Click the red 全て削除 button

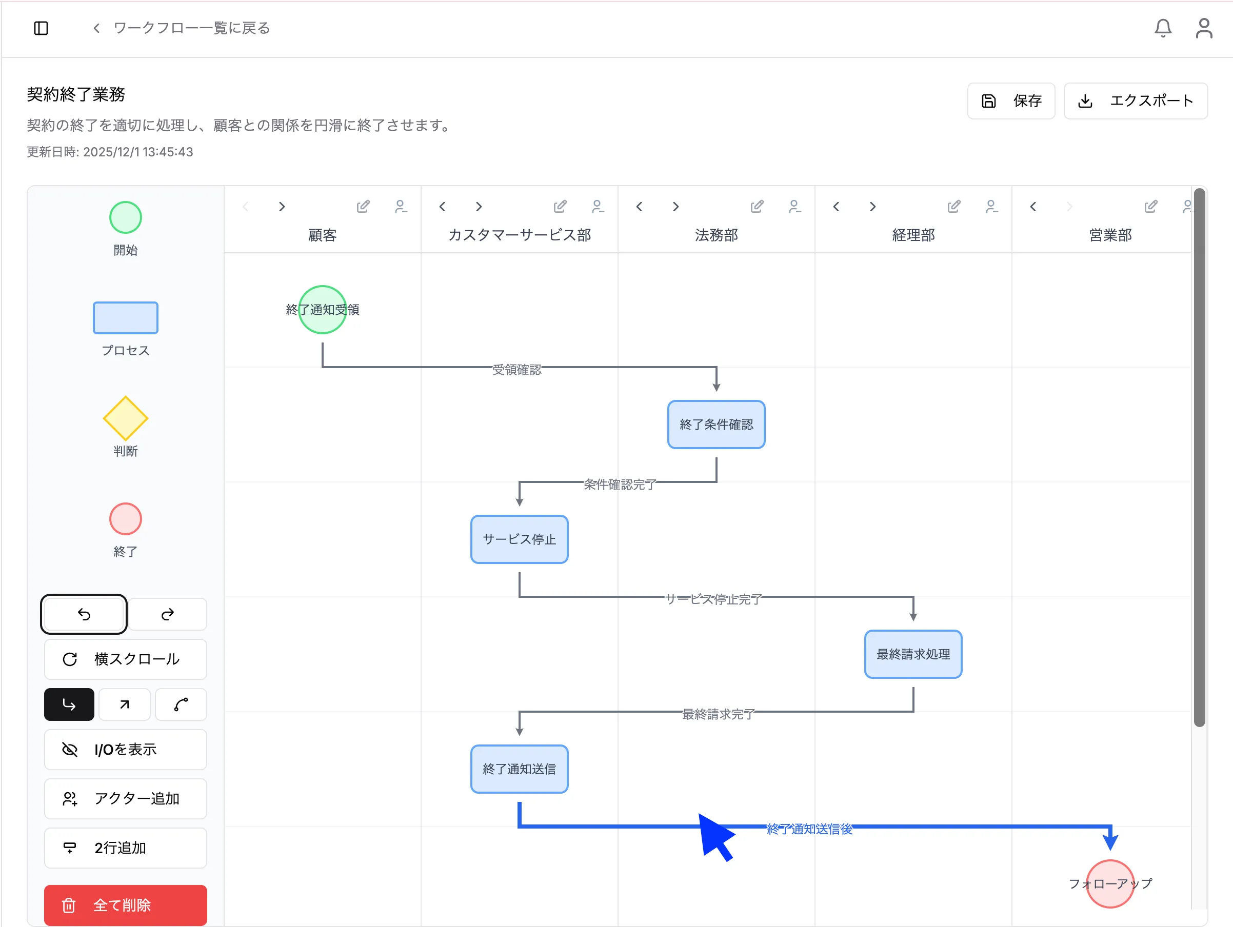point(126,905)
